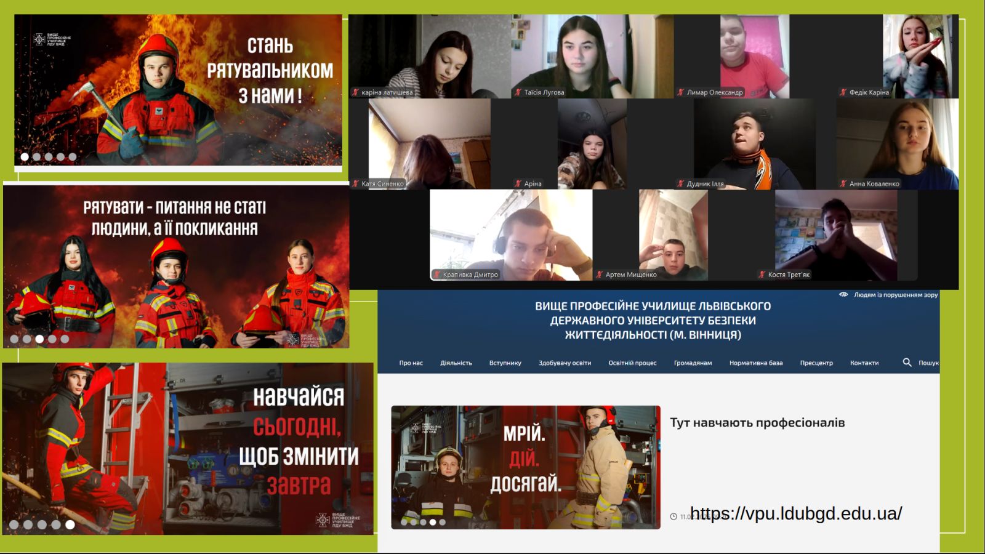Screen dimensions: 985x554
Task: Select active fourth dot on Мрій Дій Досягай banner
Action: click(433, 522)
